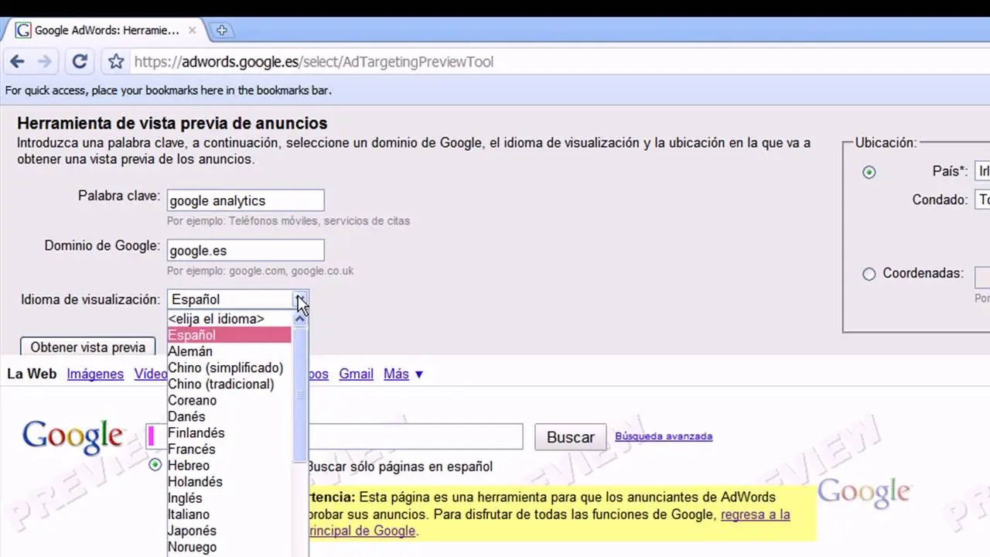Select Hebreo in the language list

pos(230,465)
